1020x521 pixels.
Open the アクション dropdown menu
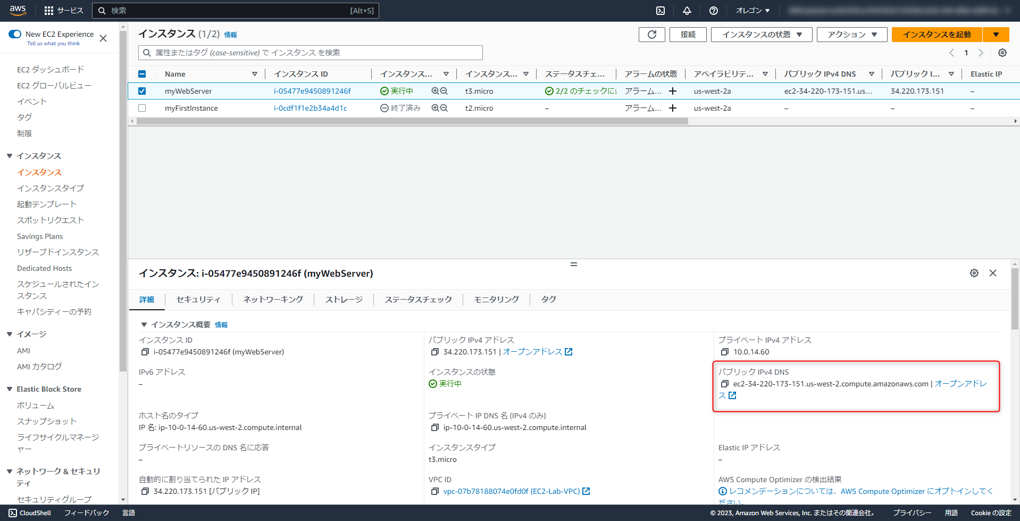(851, 34)
